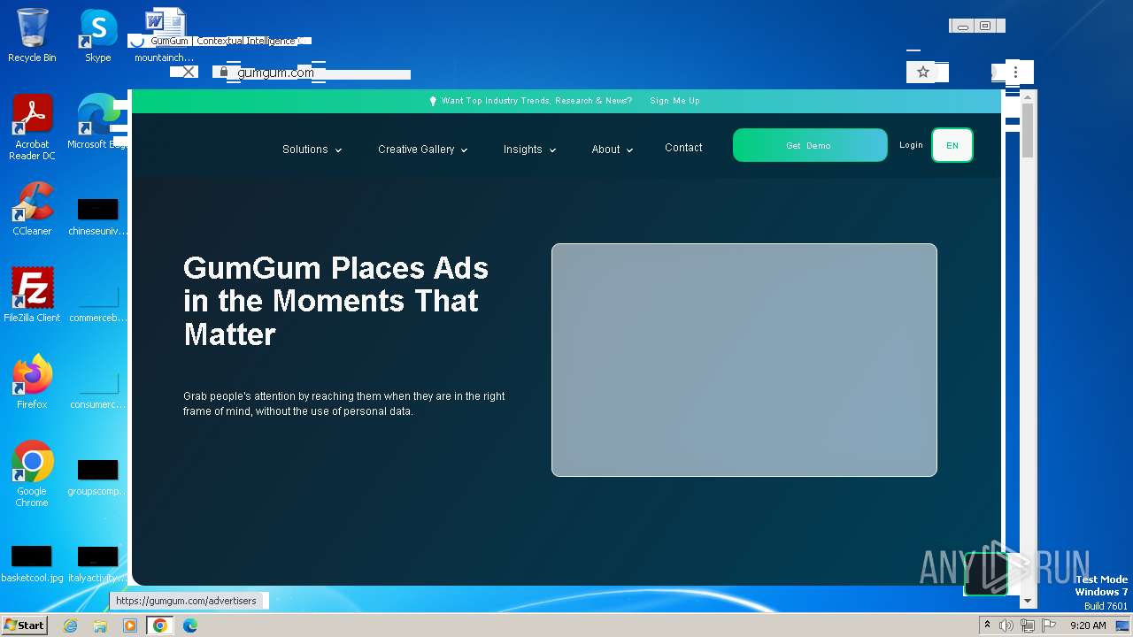
Task: Switch to Chrome in the taskbar
Action: 160,625
